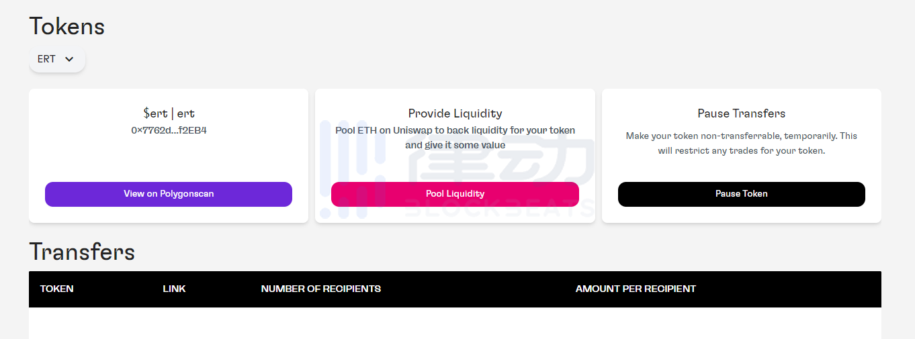915x339 pixels.
Task: Click the BLOCKBEATS watermark text
Action: [500, 209]
